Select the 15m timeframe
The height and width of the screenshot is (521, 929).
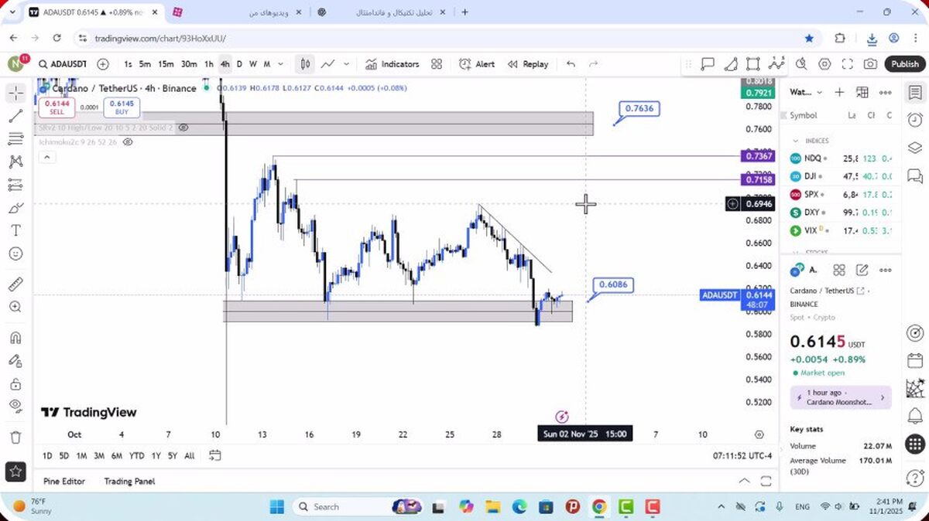click(166, 64)
